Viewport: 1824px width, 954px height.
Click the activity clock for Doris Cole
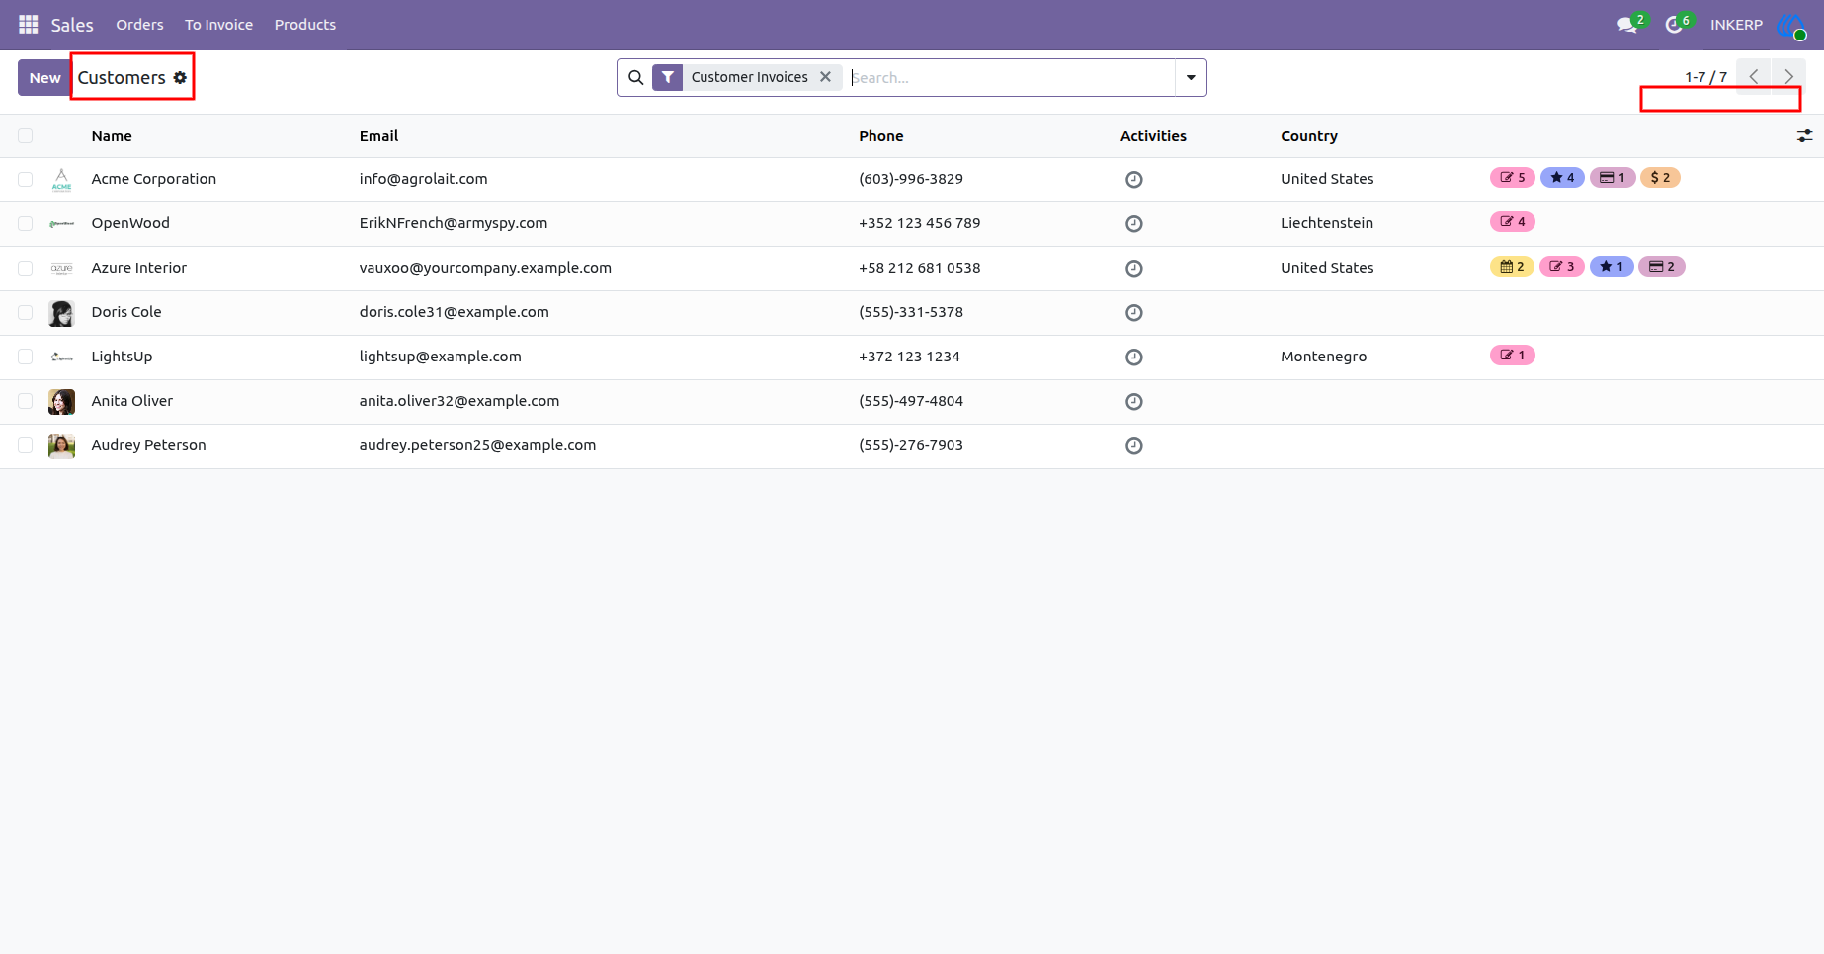point(1134,312)
